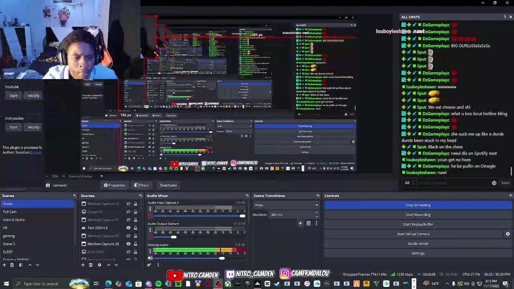Image resolution: width=514 pixels, height=289 pixels.
Task: Open Audio Mixer three-dot menu at bottom
Action: point(158,265)
